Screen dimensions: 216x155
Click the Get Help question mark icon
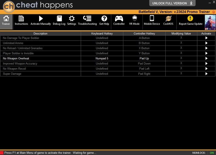click(x=104, y=19)
